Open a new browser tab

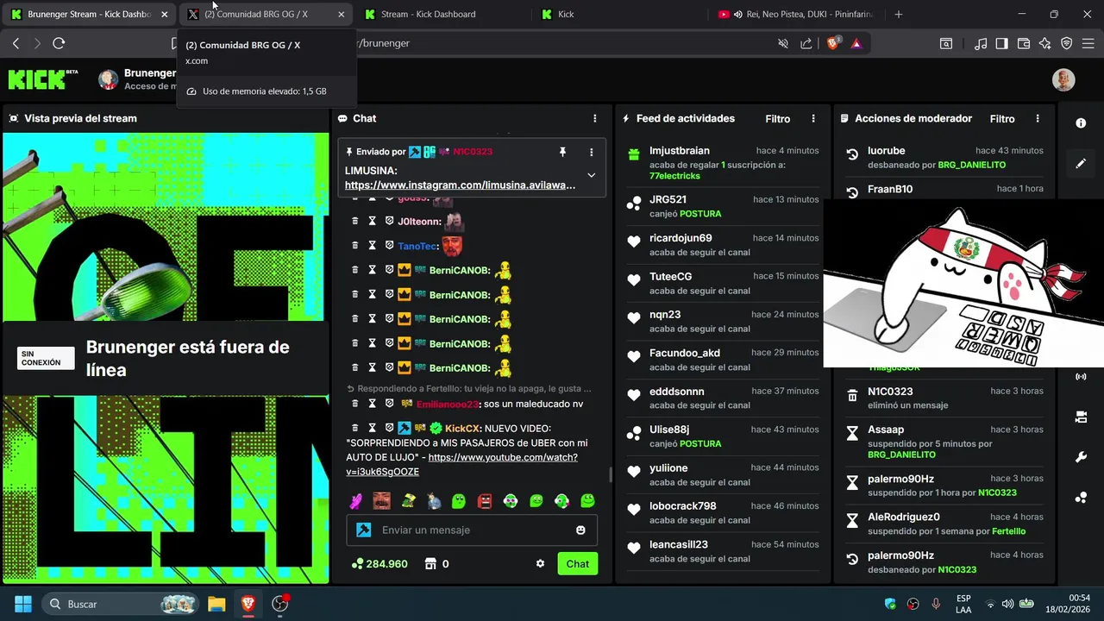coord(899,15)
